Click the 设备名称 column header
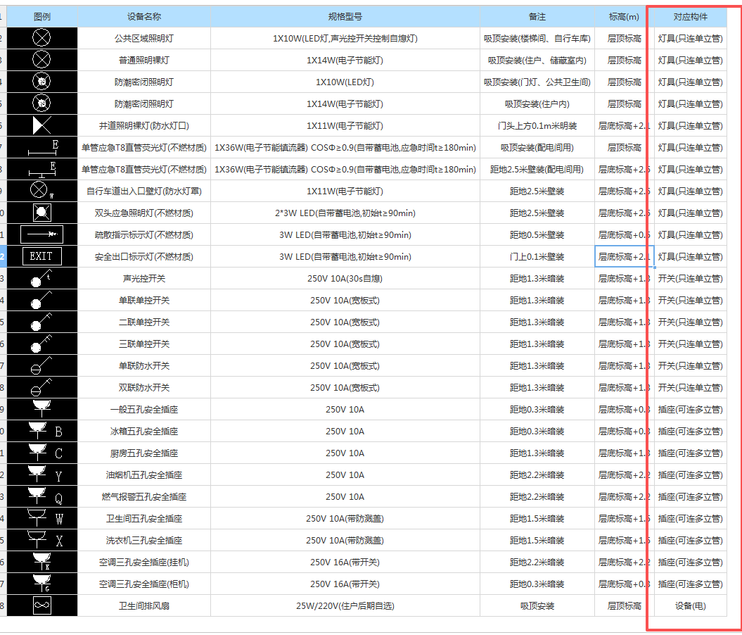The width and height of the screenshot is (742, 635). pyautogui.click(x=144, y=16)
